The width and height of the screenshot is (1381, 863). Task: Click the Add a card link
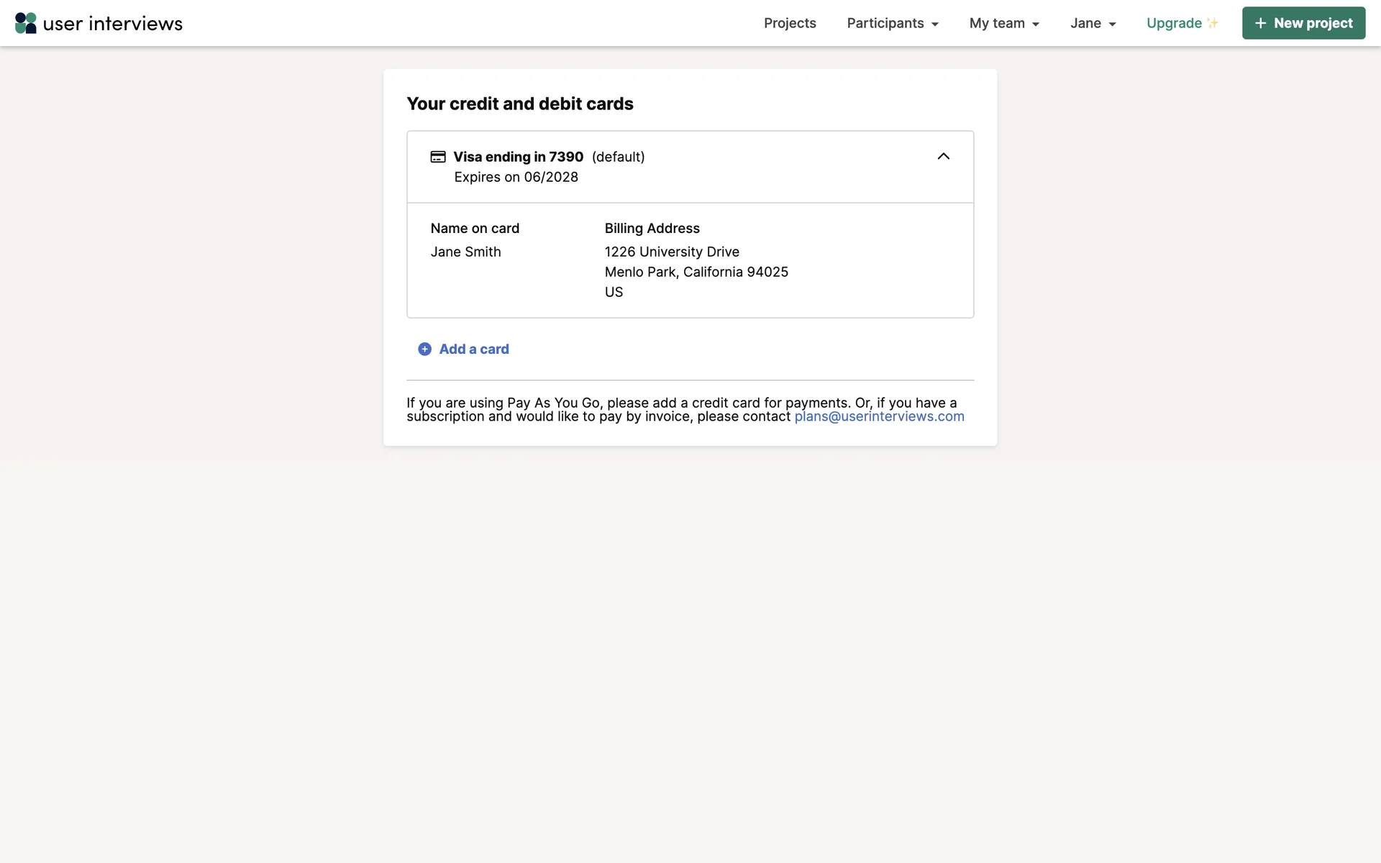(x=474, y=349)
